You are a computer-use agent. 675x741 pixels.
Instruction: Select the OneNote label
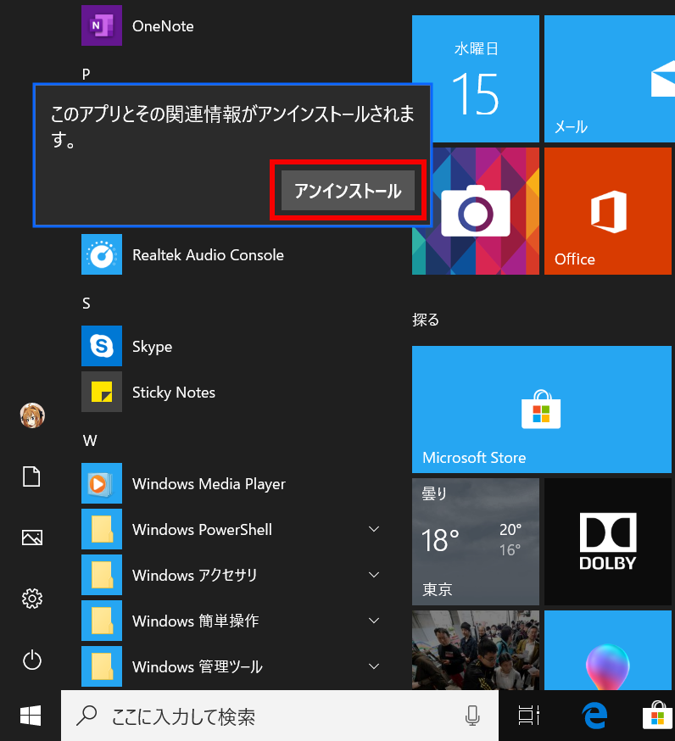[163, 26]
